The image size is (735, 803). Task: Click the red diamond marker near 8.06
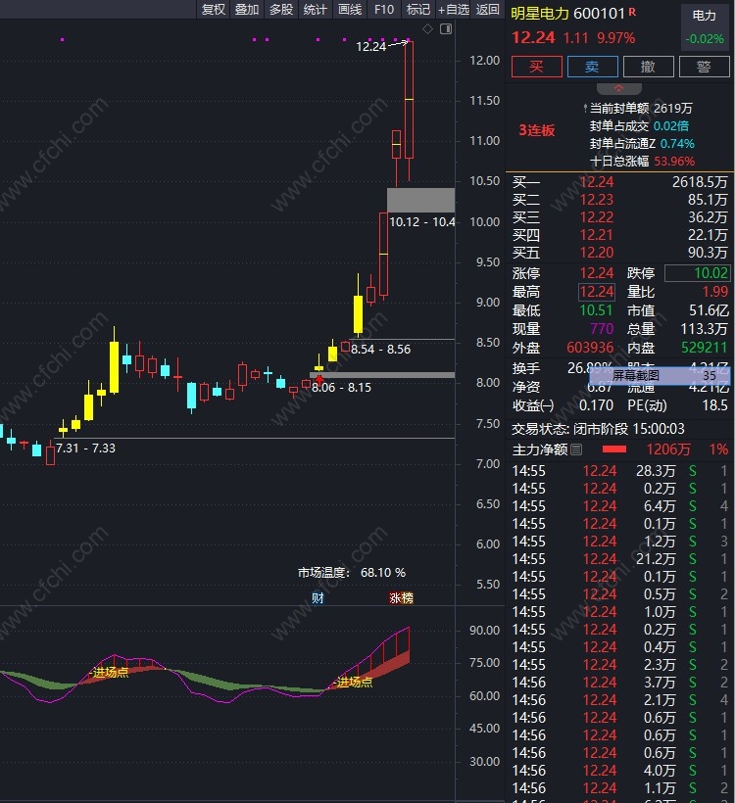pos(319,380)
